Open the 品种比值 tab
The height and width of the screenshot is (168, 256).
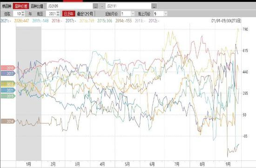(x=37, y=6)
